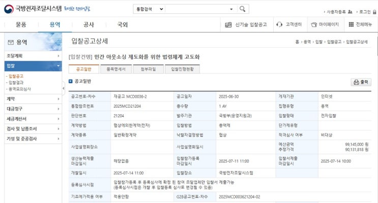Select G2B number 2025MCD003621204-02
The width and height of the screenshot is (378, 203).
coord(240,197)
